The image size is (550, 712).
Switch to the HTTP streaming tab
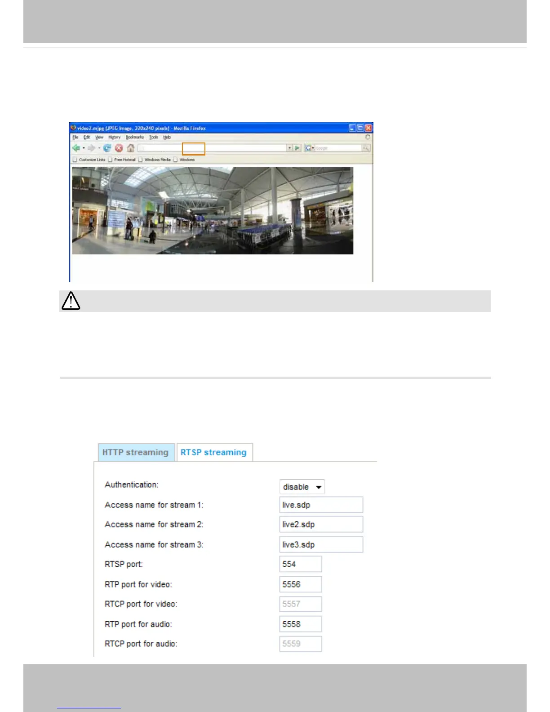click(136, 452)
